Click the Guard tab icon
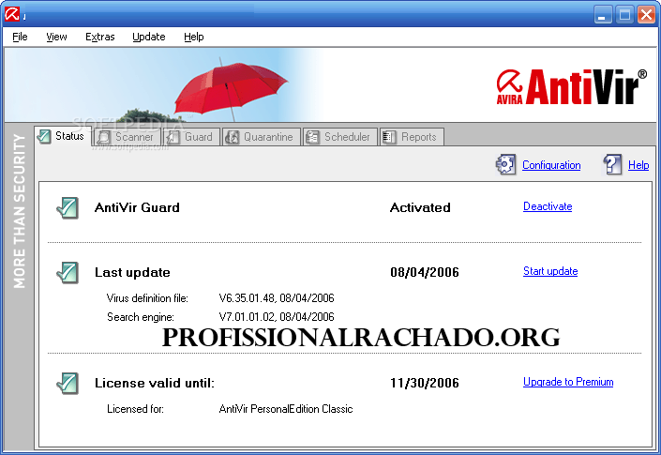The width and height of the screenshot is (661, 455). click(173, 137)
